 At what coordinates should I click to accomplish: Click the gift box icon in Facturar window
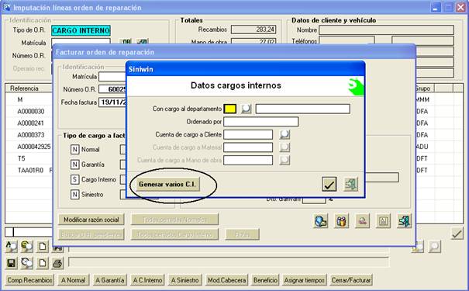pos(341,221)
